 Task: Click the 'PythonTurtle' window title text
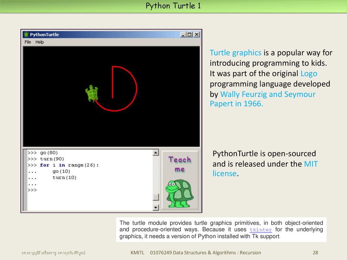tap(44, 35)
